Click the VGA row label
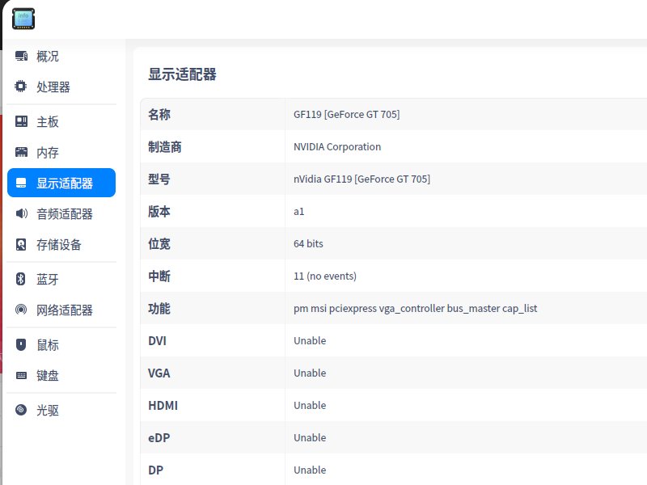This screenshot has height=485, width=647. 159,373
